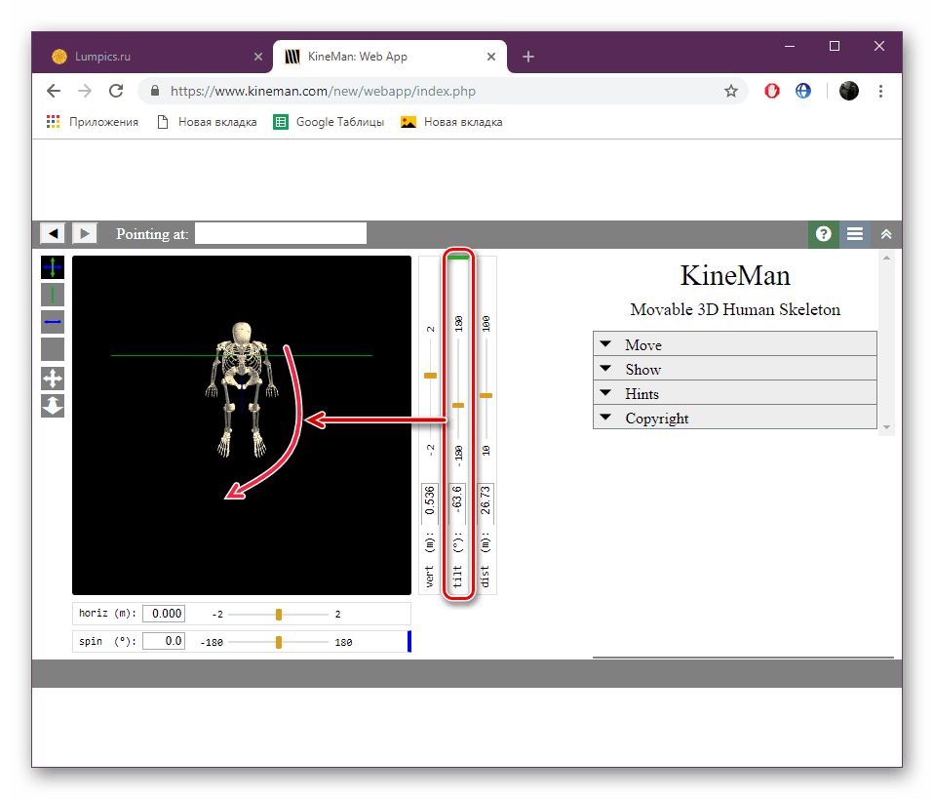934x799 pixels.
Task: Click the green-blue crosshair axes icon
Action: click(x=53, y=267)
